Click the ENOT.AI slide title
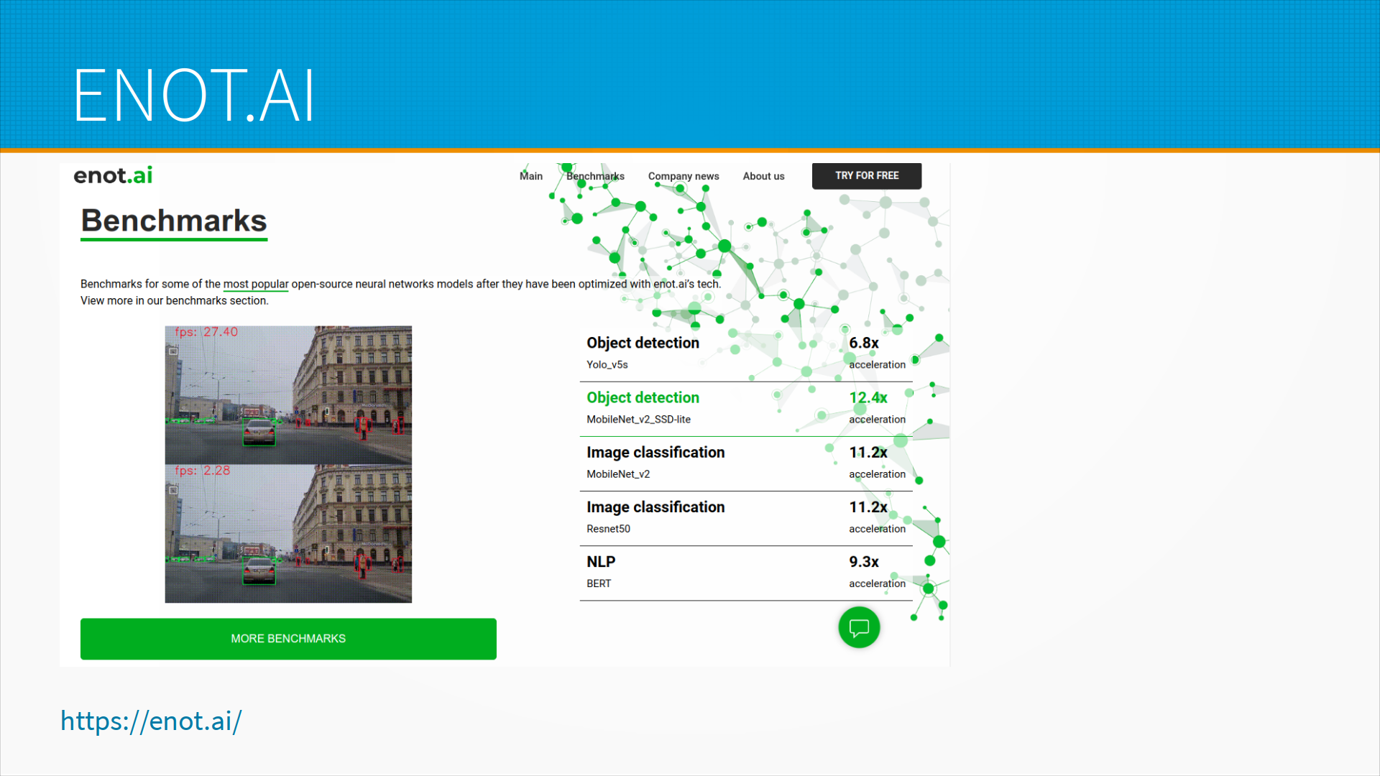 pyautogui.click(x=194, y=95)
